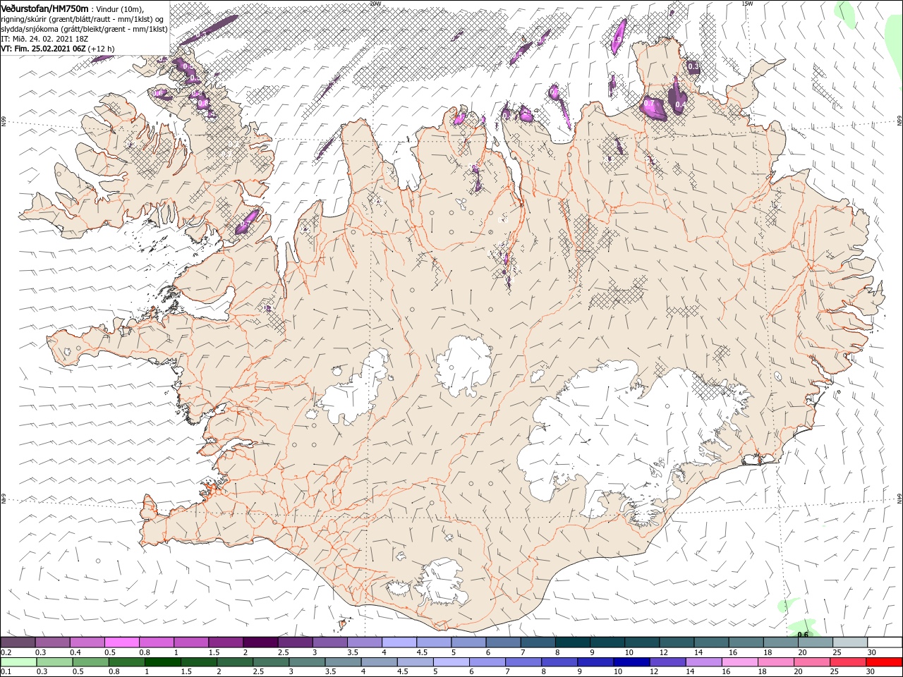Click the Veðurstofan/HM750m map title
903x677 pixels.
click(44, 8)
